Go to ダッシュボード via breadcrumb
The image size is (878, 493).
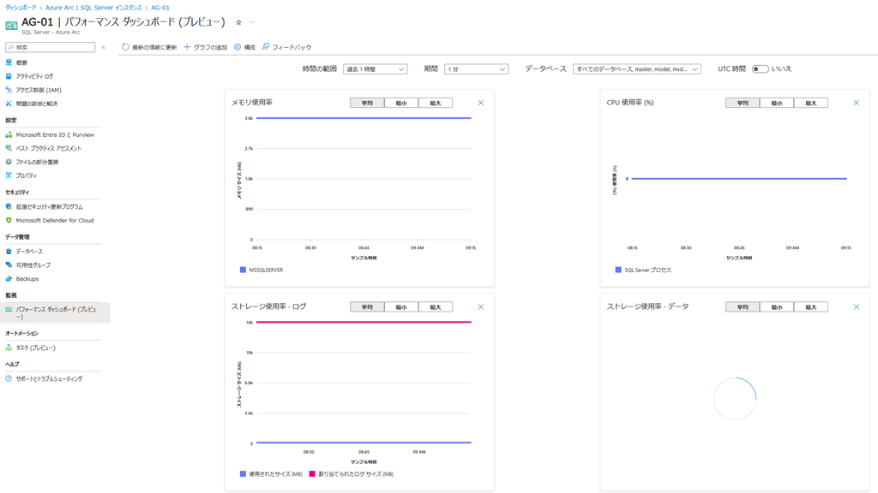21,8
